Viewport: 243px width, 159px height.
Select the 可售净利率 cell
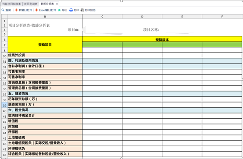[x=45, y=78]
